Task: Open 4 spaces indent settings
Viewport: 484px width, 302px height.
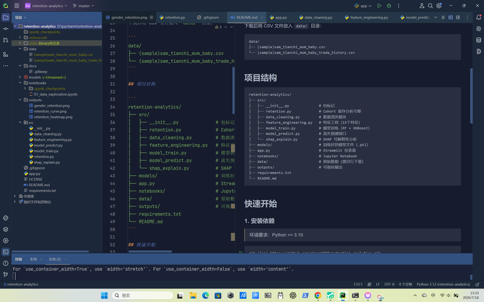Action: pyautogui.click(x=405, y=284)
